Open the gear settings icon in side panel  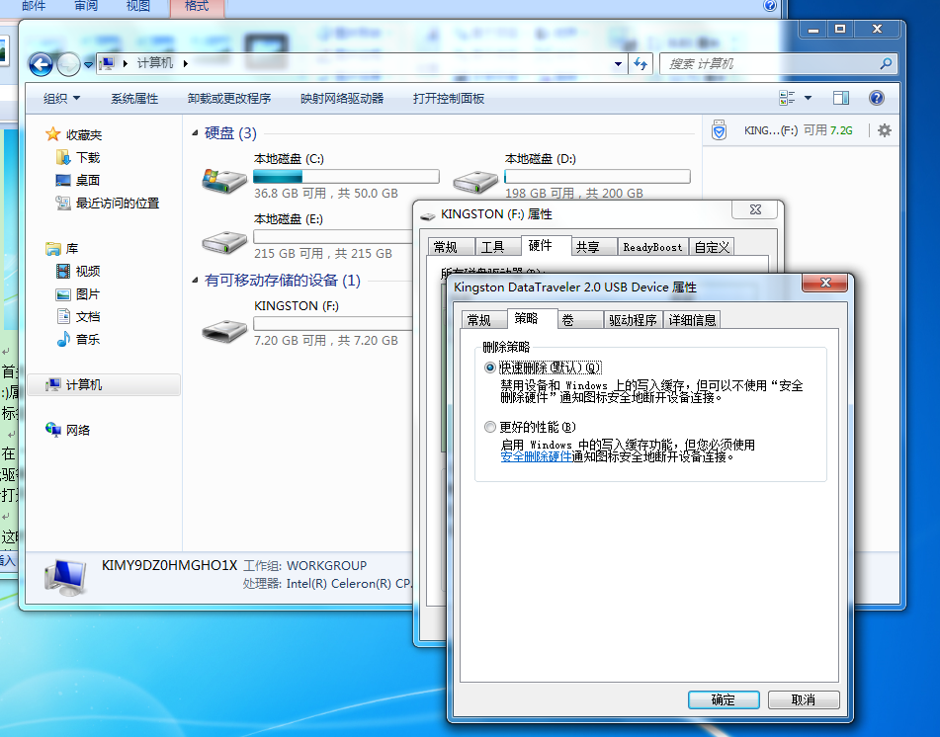coord(885,130)
